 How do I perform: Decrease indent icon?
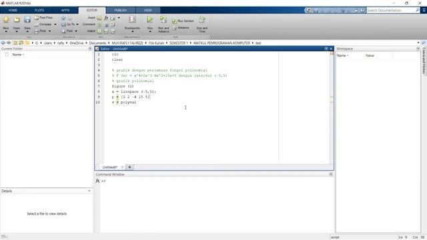[x=113, y=31]
